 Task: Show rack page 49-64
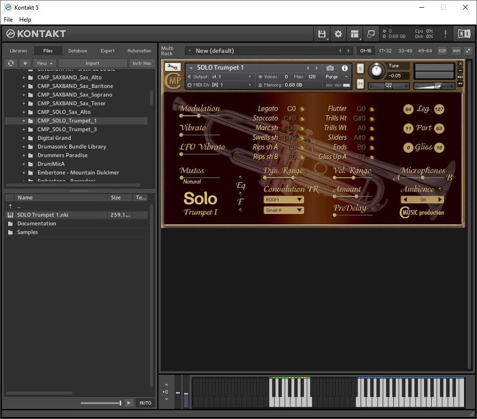tap(425, 51)
